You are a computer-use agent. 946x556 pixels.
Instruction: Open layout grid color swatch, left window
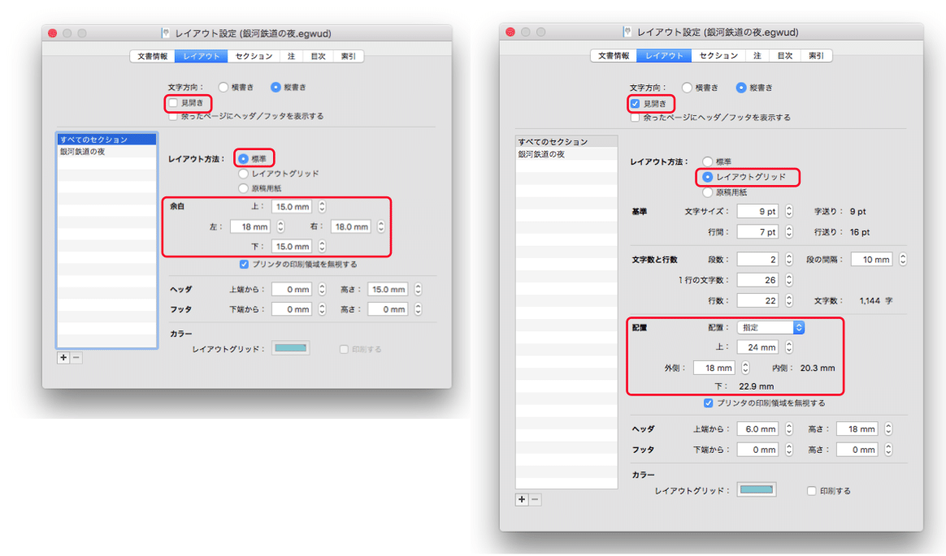pos(291,348)
